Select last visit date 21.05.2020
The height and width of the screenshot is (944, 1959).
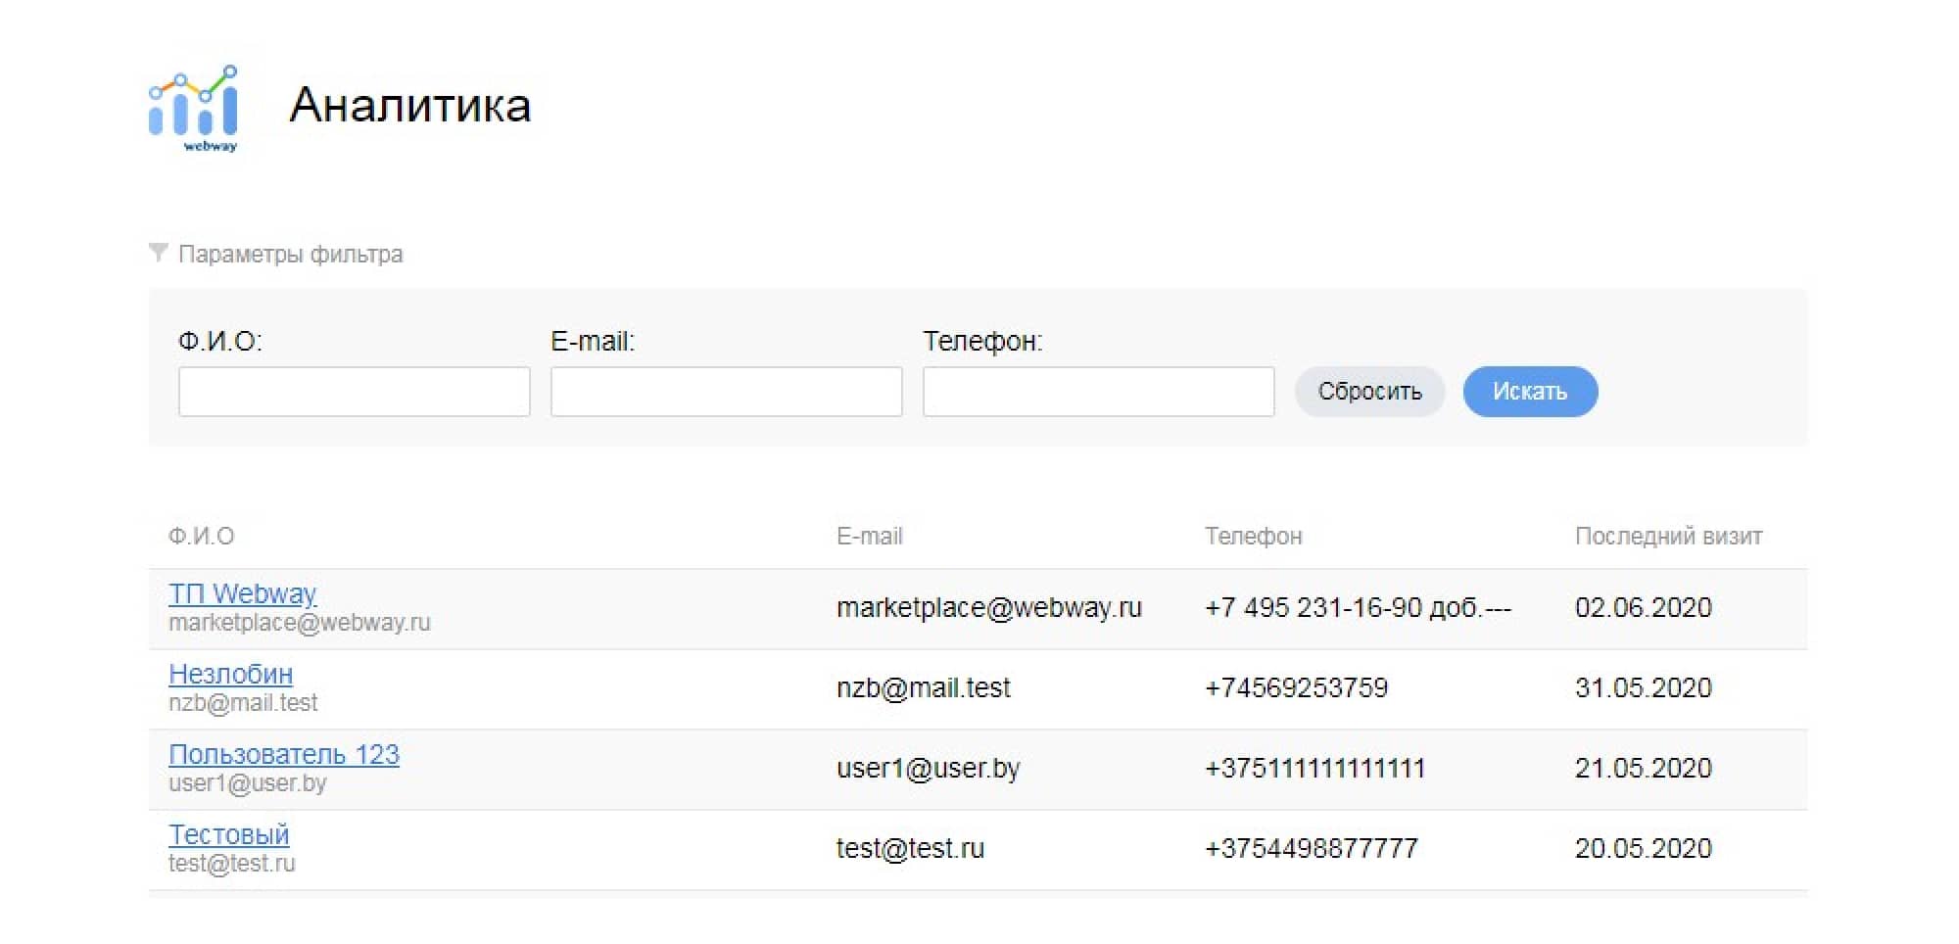[x=1644, y=769]
